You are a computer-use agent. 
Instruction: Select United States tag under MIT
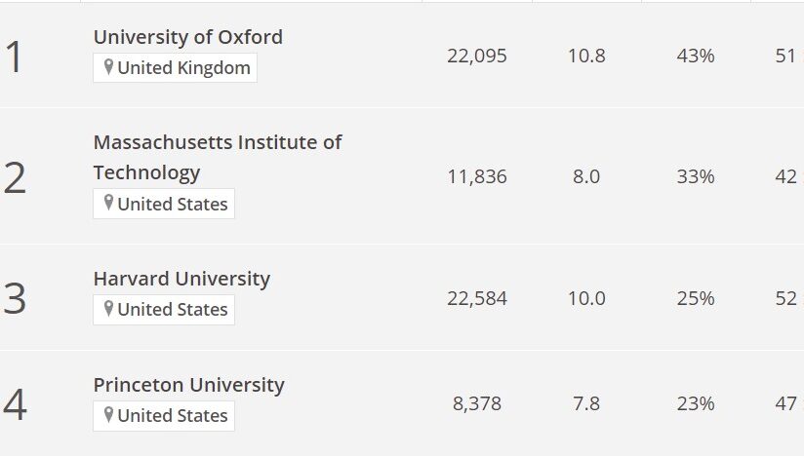(x=164, y=204)
